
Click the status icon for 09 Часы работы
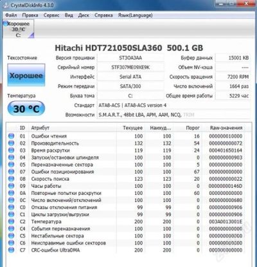click(12, 186)
